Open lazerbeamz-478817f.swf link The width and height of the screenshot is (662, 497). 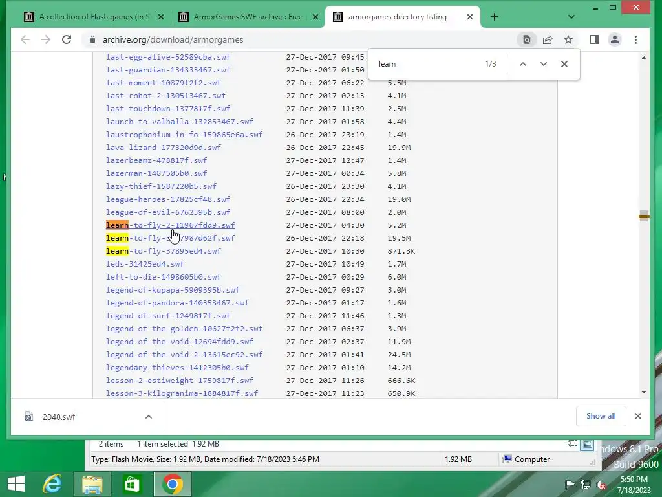tap(156, 160)
